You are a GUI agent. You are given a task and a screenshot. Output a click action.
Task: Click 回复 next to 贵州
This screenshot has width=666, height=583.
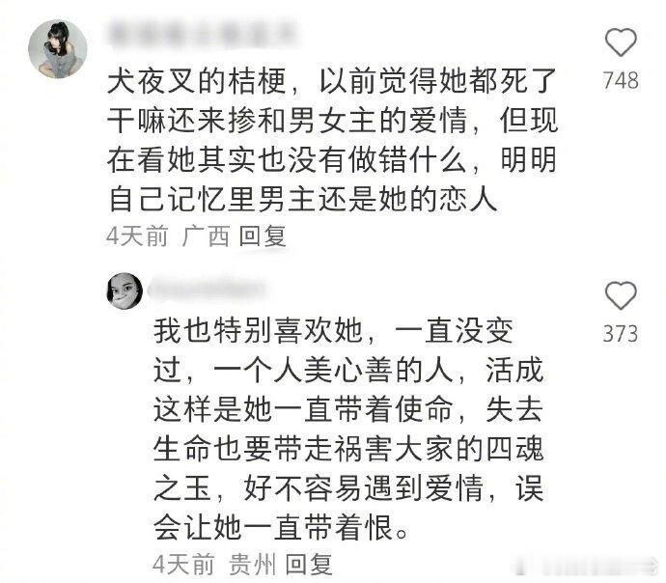click(x=308, y=565)
